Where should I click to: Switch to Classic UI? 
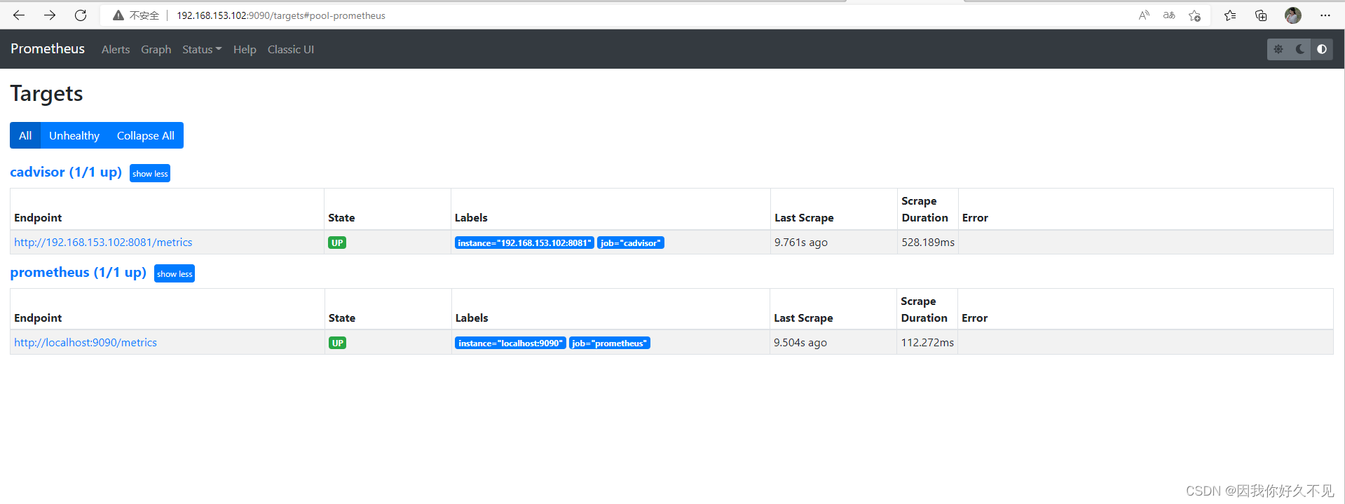[291, 50]
